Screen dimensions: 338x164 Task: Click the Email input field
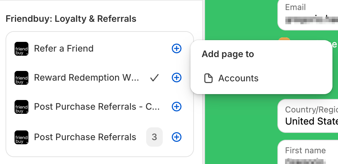click(x=308, y=15)
